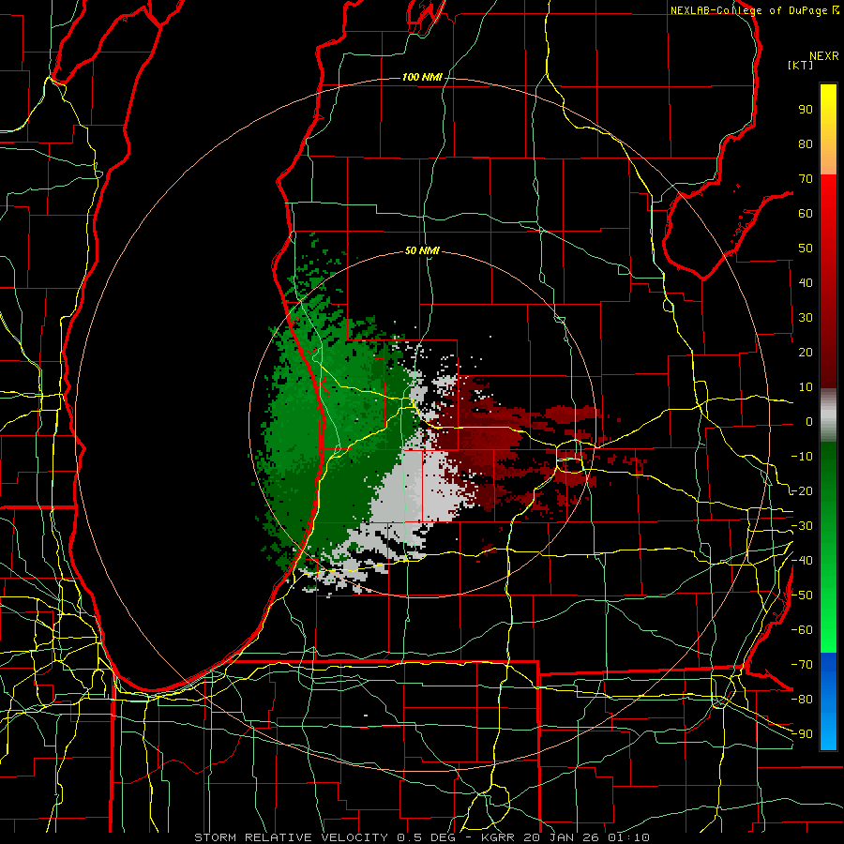Image resolution: width=844 pixels, height=844 pixels.
Task: Click the NEXLAB-College of DuPage label
Action: click(749, 10)
